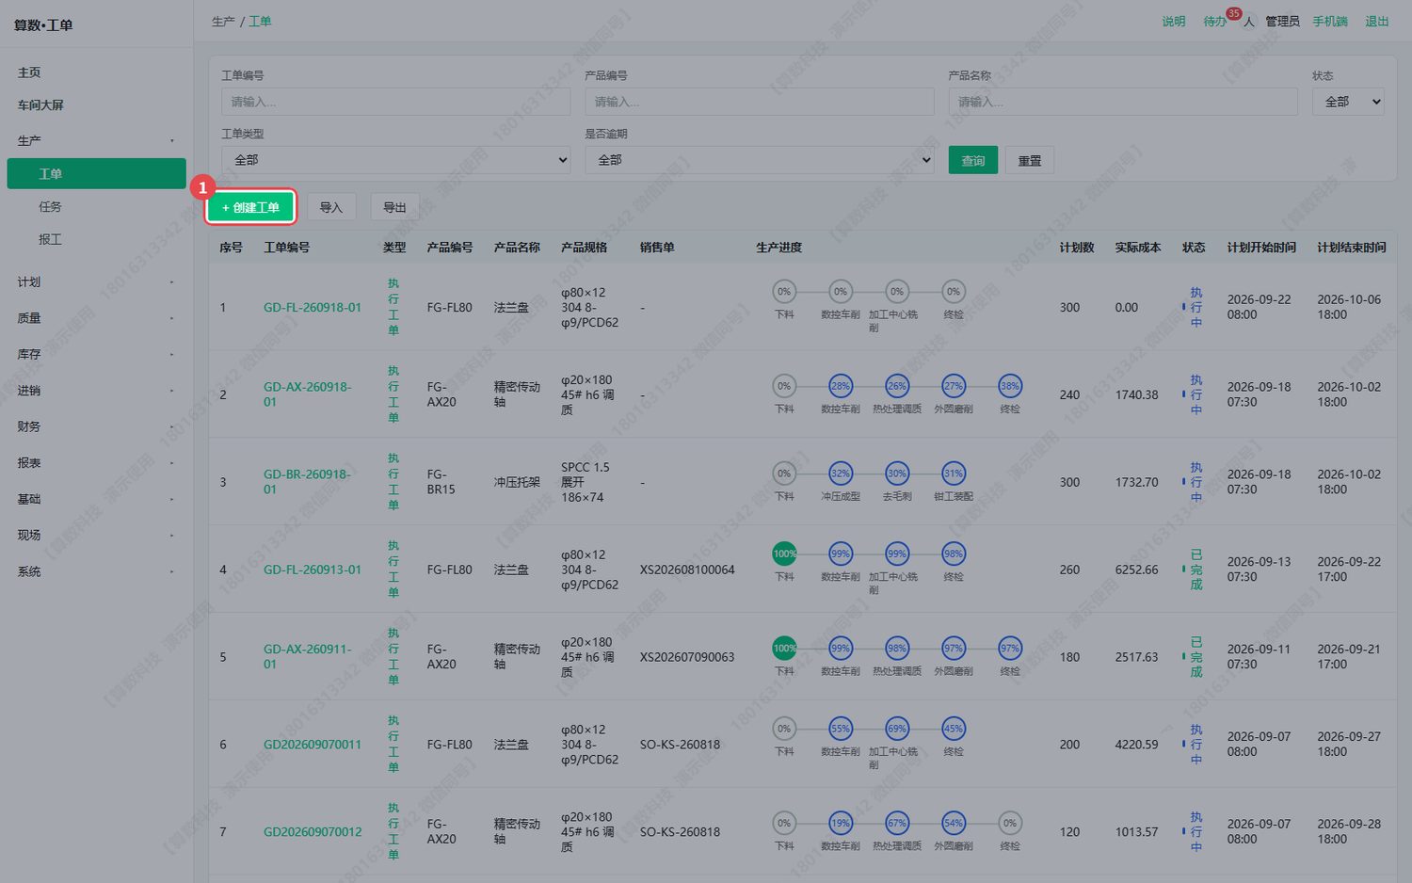The image size is (1412, 883).
Task: Expand the 质量 sidebar menu
Action: tap(96, 318)
